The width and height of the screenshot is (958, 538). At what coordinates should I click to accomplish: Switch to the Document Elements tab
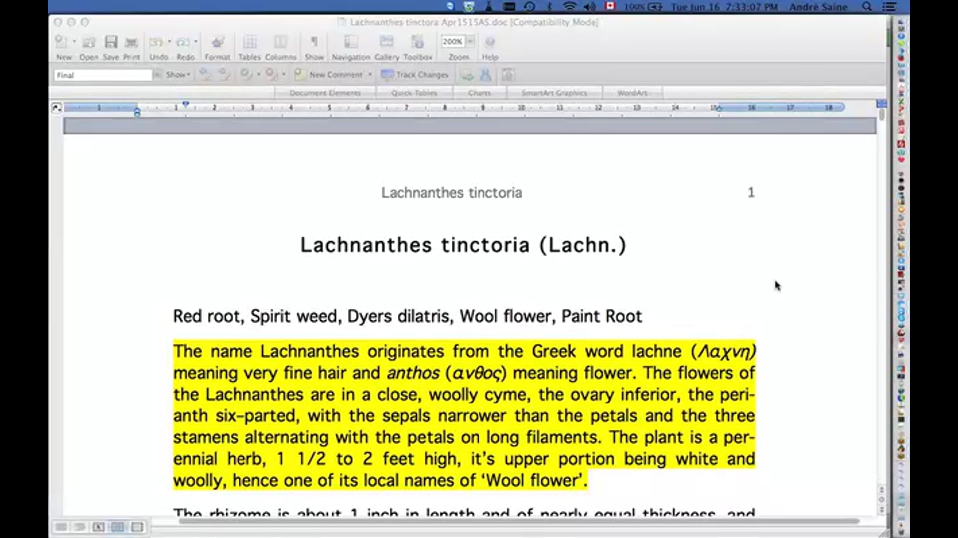325,93
